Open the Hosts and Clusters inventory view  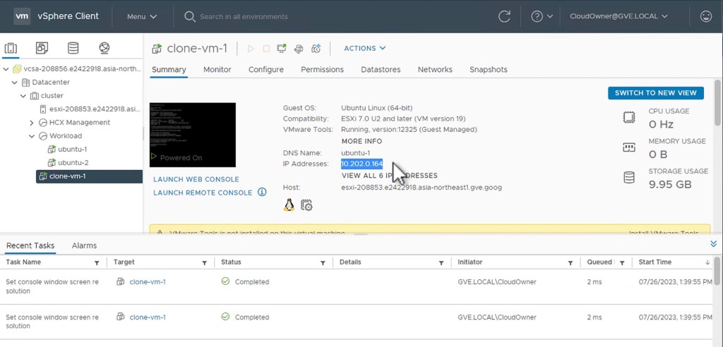click(x=11, y=48)
